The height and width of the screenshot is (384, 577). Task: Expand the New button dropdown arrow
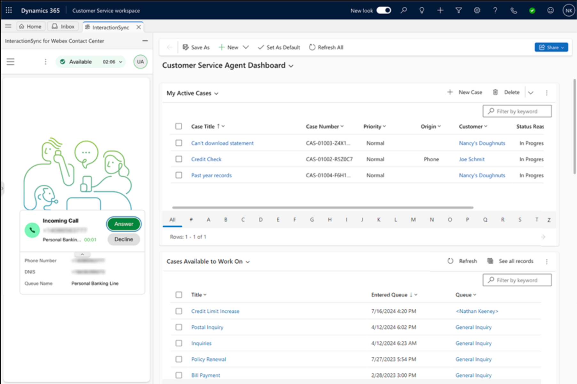(246, 47)
